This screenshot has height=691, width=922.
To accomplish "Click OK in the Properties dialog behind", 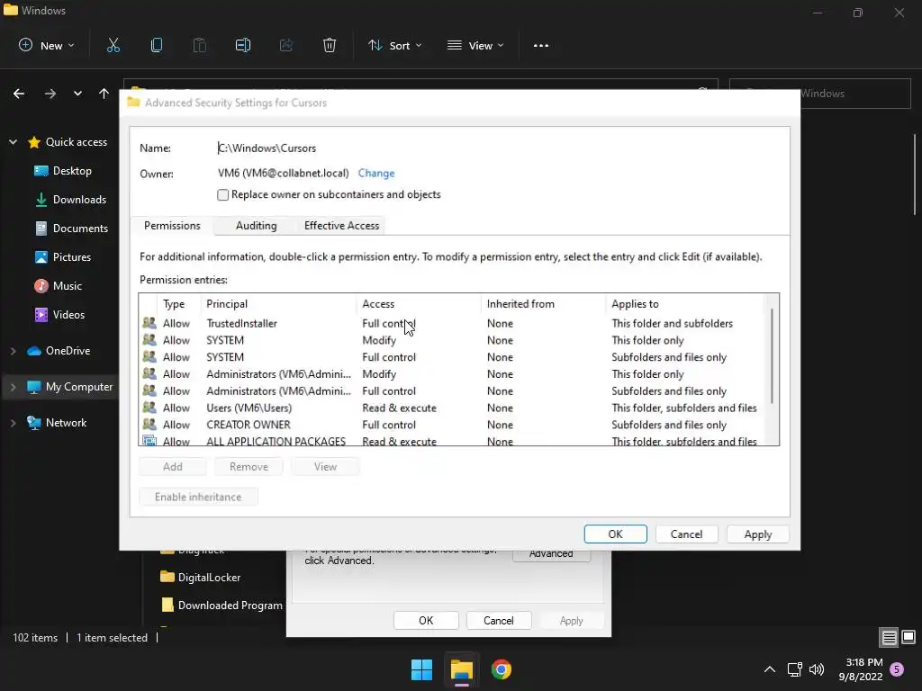I will [x=426, y=621].
